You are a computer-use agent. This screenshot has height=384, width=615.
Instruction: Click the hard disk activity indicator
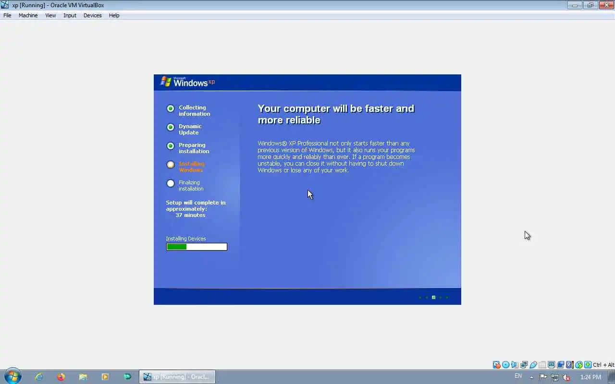(496, 365)
